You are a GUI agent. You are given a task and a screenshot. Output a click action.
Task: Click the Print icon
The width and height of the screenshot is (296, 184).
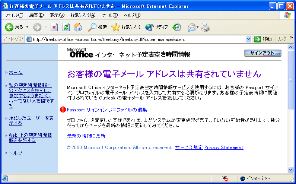point(206,27)
